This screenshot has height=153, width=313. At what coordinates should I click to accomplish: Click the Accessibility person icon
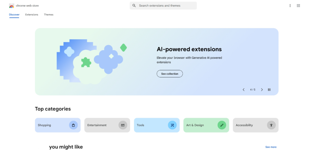[271, 125]
